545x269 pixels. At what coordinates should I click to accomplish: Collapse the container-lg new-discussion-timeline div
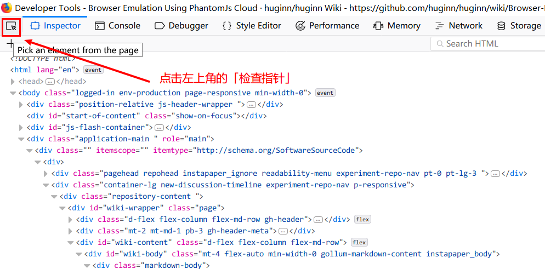46,185
